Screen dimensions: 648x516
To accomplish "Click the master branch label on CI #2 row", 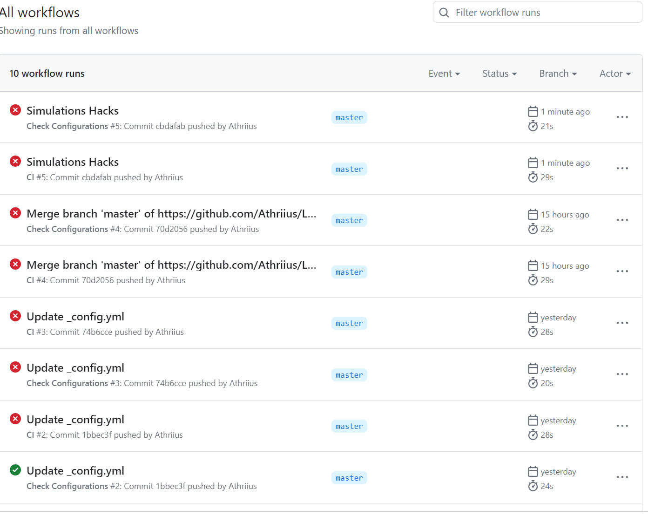I will click(x=349, y=426).
